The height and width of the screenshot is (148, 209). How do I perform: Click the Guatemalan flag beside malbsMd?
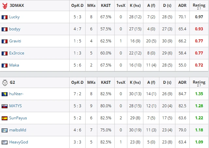click(5, 130)
